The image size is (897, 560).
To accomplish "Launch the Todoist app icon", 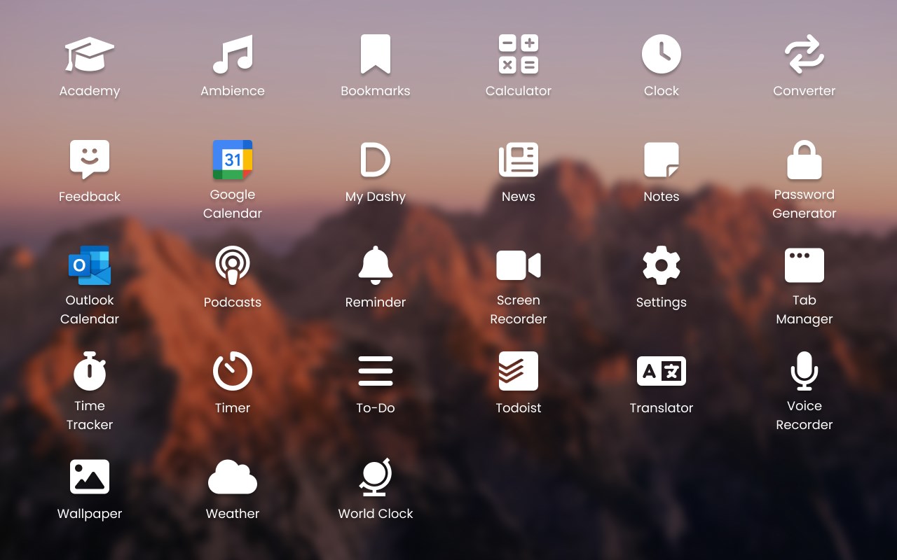I will [x=519, y=371].
